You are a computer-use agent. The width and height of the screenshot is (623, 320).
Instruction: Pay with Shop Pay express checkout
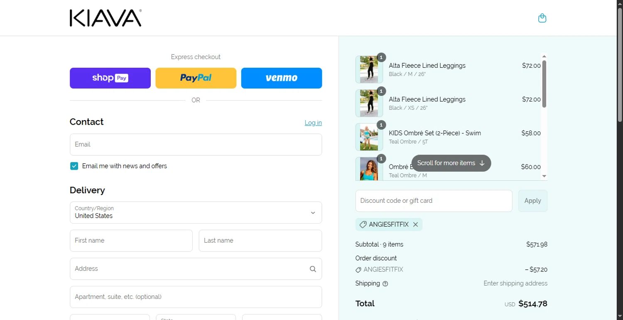click(x=110, y=78)
